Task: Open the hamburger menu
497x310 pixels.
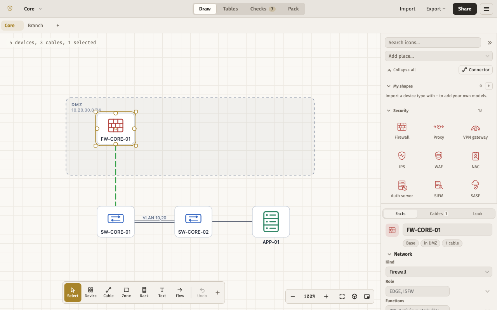Action: point(487,9)
